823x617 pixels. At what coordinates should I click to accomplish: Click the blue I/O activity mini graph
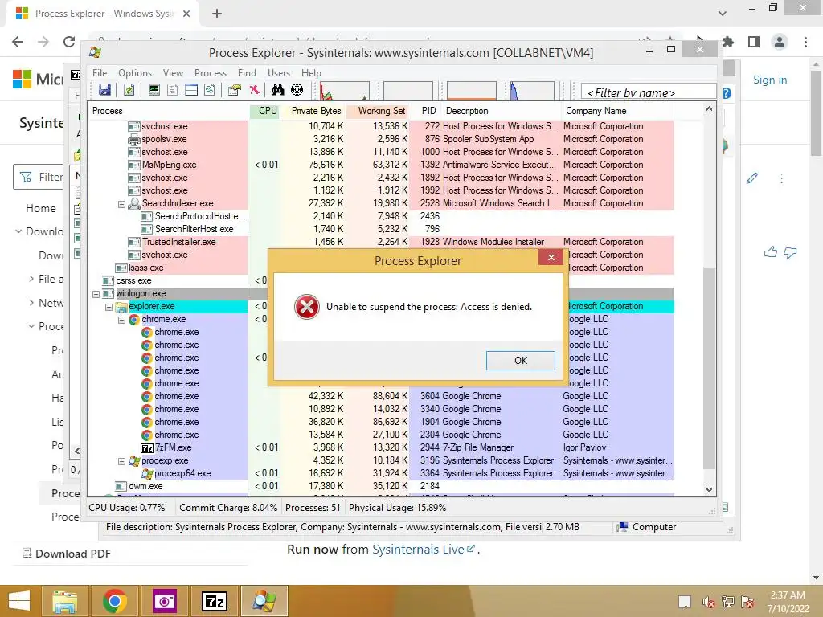[x=532, y=90]
